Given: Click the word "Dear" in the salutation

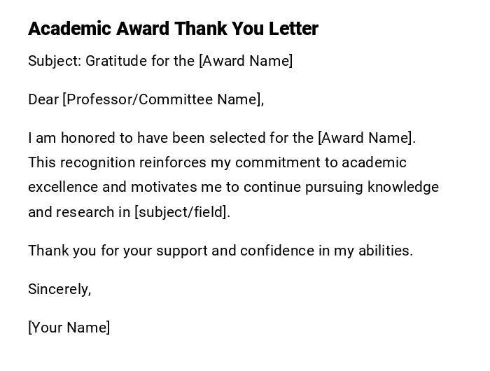Looking at the screenshot, I should coord(43,99).
